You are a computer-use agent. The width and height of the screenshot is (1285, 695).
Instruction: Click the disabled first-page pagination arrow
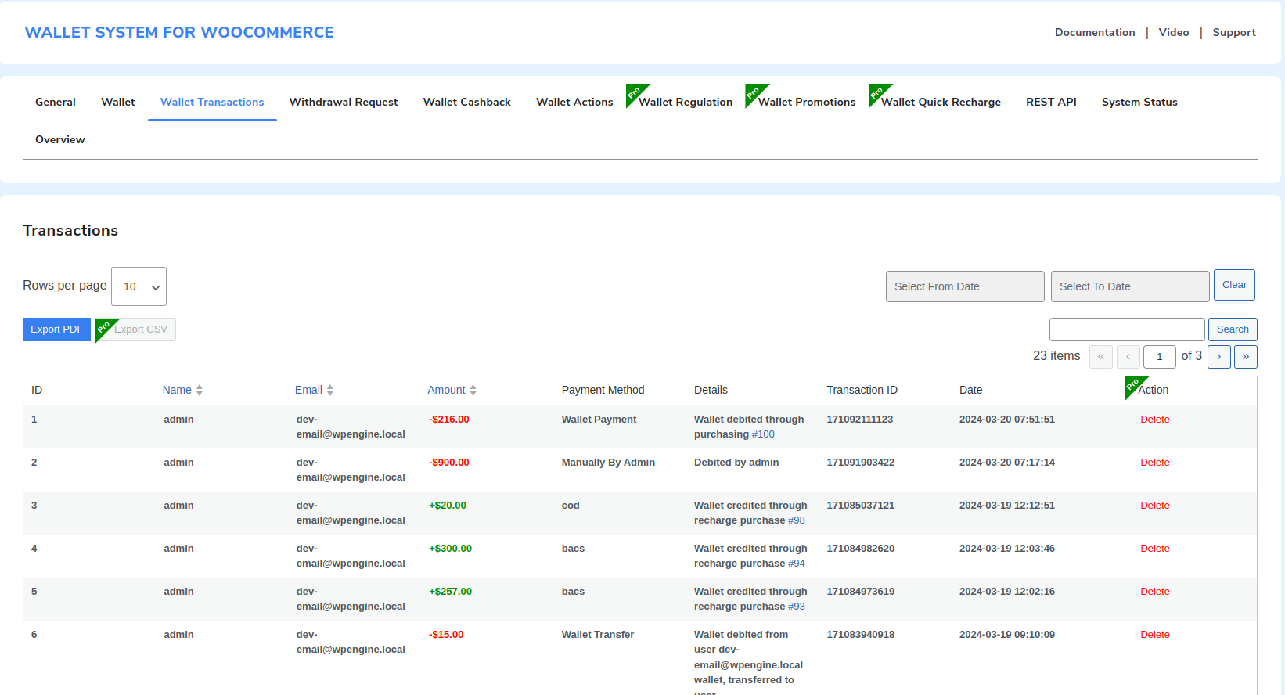pos(1101,357)
